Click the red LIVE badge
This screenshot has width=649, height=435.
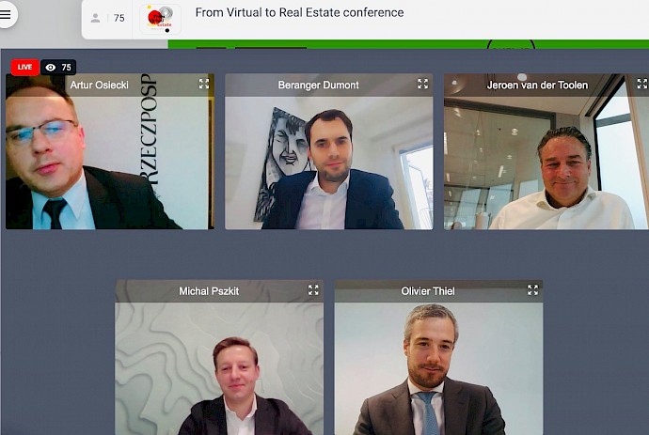tap(24, 67)
